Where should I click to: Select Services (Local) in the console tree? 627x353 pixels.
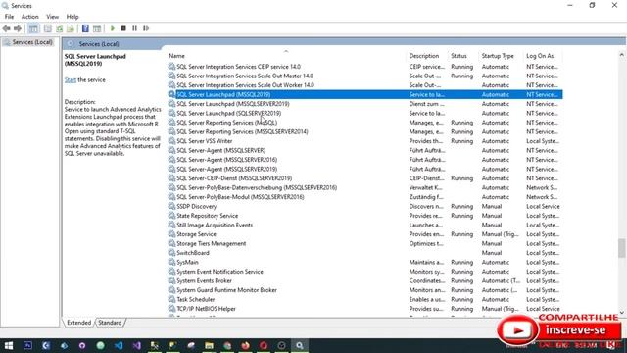(x=28, y=42)
